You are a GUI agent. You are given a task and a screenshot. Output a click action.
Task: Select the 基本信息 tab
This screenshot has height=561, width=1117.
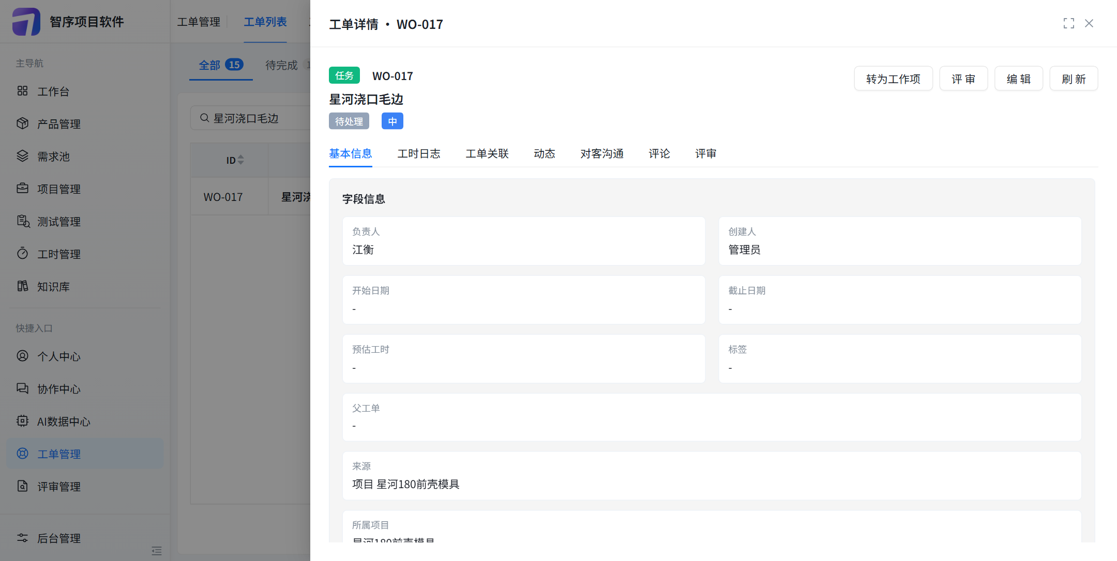tap(351, 153)
